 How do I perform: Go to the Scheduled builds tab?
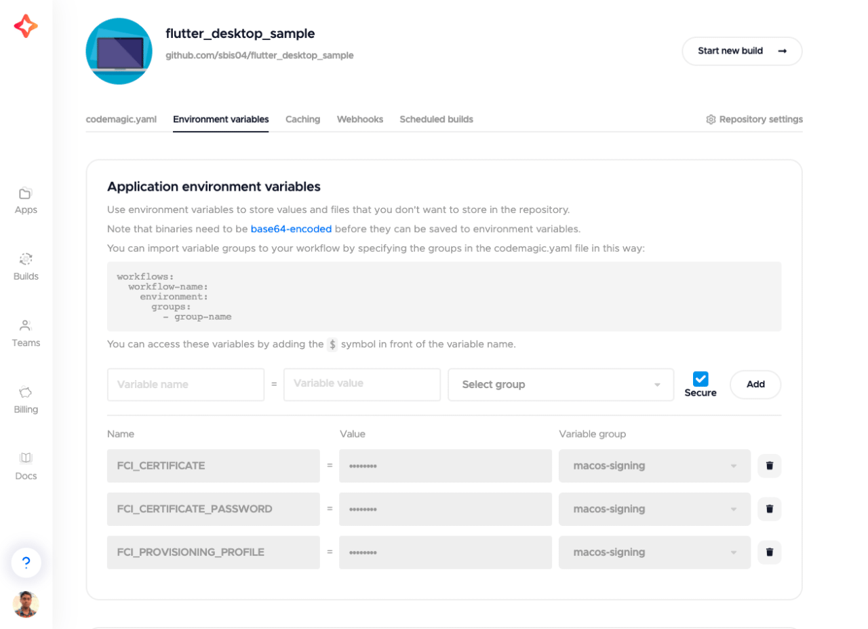pyautogui.click(x=436, y=119)
